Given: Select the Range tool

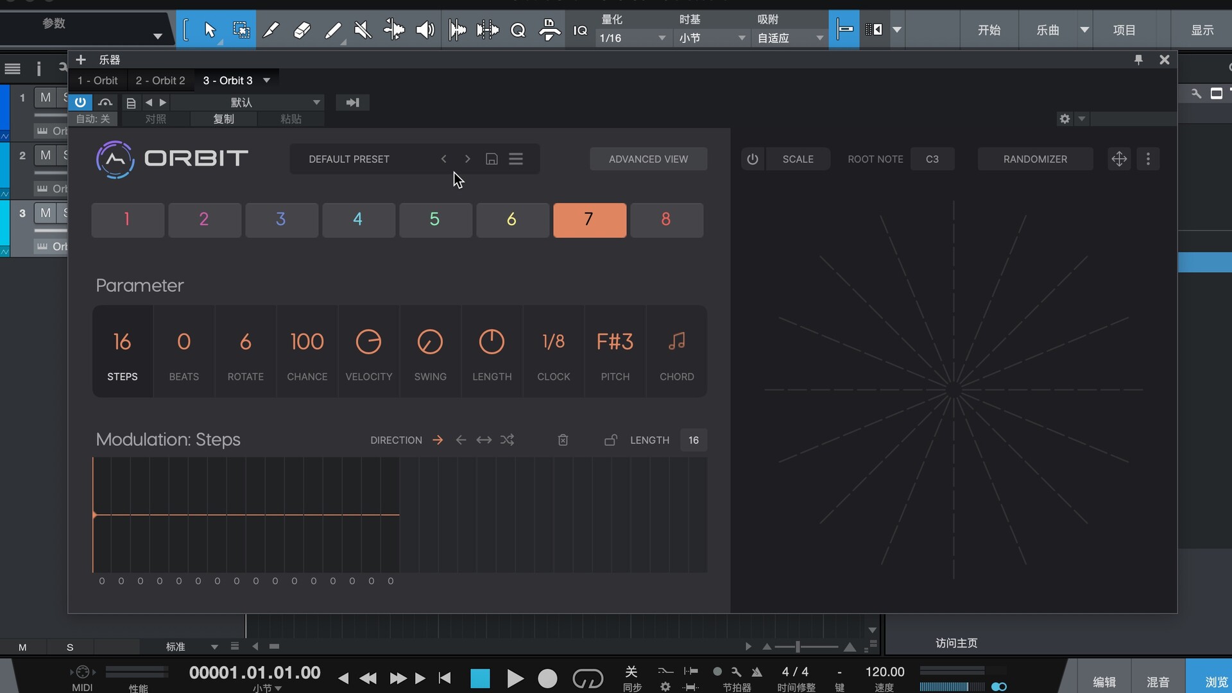Looking at the screenshot, I should point(241,30).
